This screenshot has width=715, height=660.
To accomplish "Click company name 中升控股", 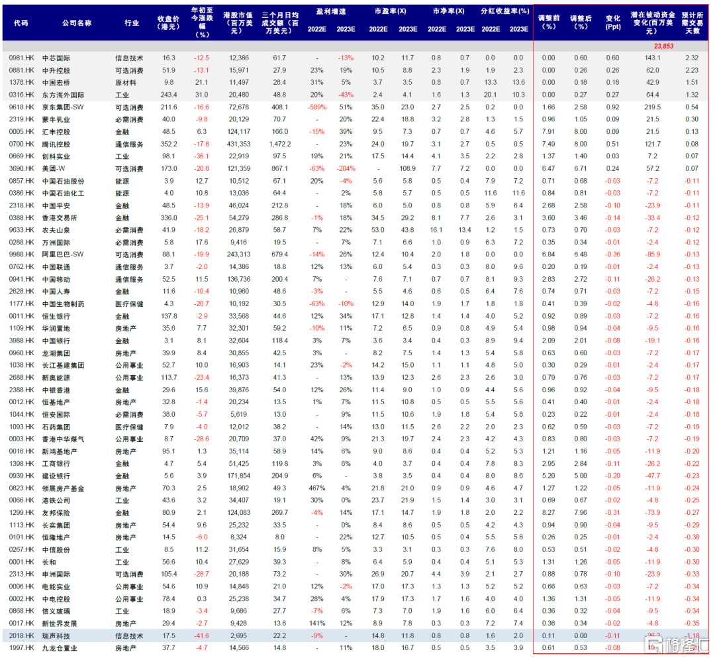I will (x=56, y=70).
